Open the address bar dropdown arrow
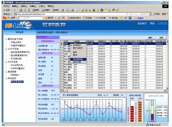 click(x=150, y=14)
